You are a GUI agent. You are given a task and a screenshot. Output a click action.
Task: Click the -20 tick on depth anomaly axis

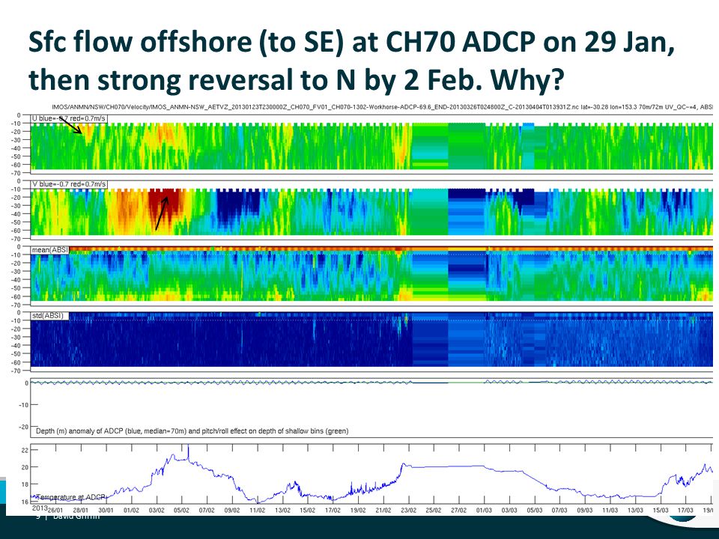point(23,427)
